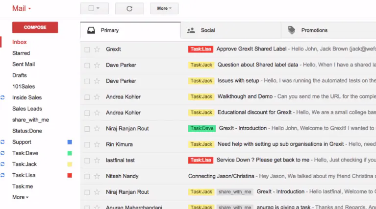The height and width of the screenshot is (209, 376).
Task: Star the Task:Dave GrexIt - Introduction email
Action: click(97, 129)
